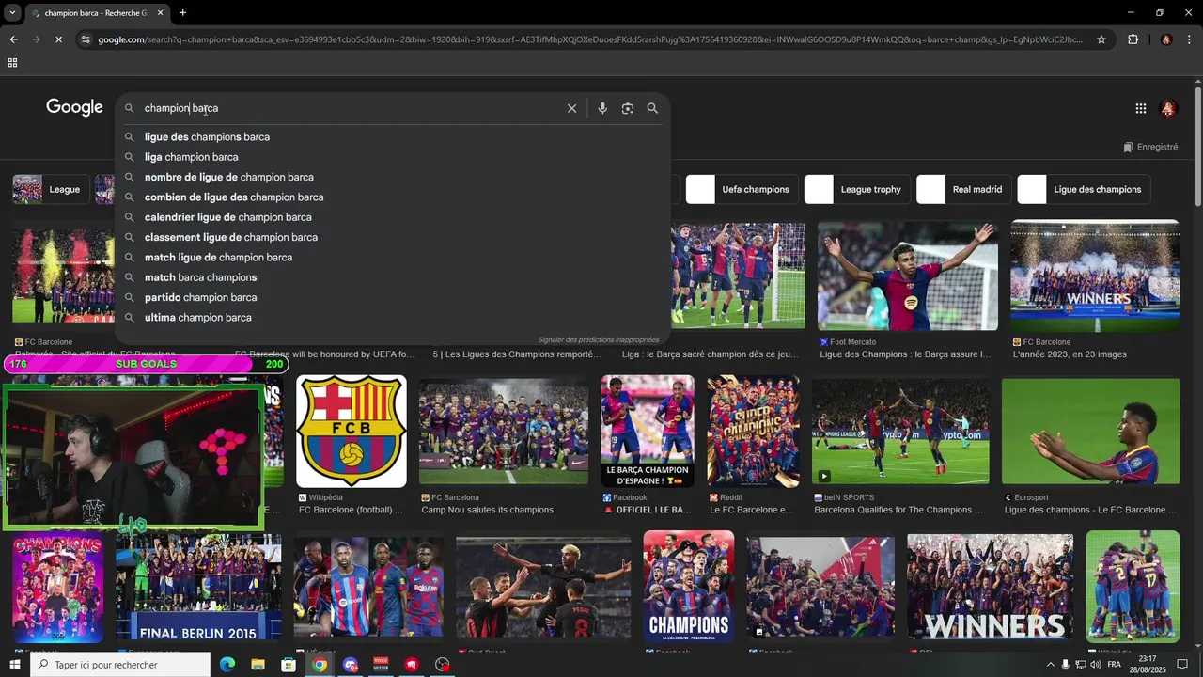Open the Foot Mercato player celebrating image

point(908,276)
